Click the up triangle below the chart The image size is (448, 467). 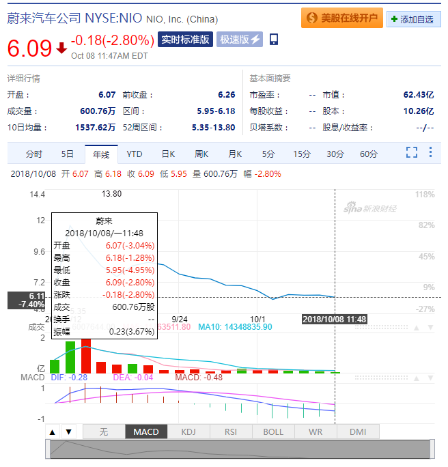pyautogui.click(x=53, y=432)
